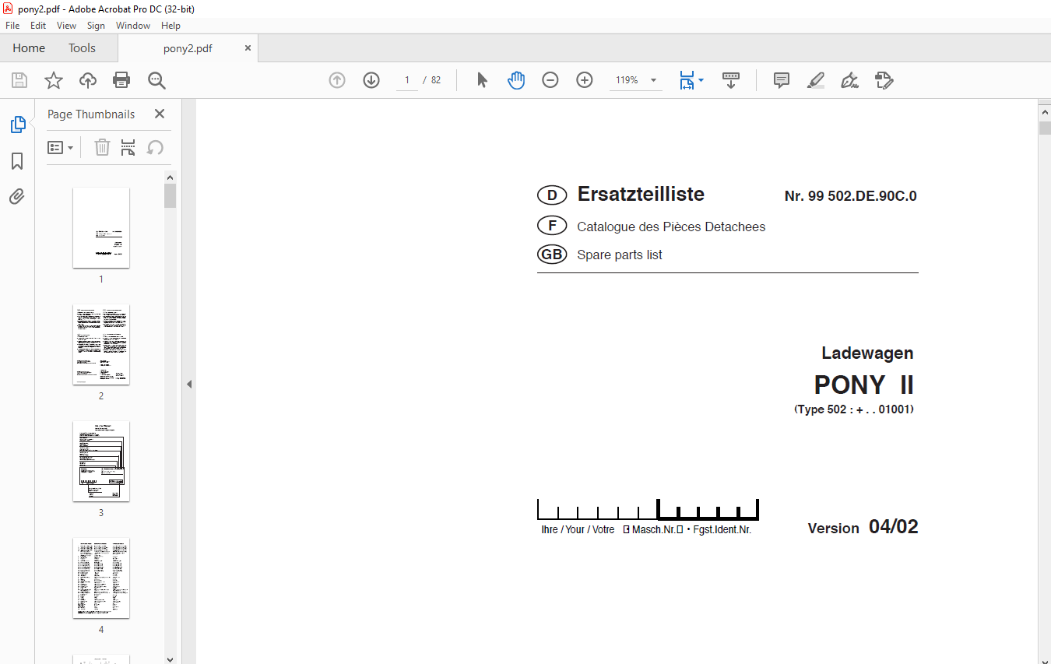Select page 4 thumbnail

point(101,578)
